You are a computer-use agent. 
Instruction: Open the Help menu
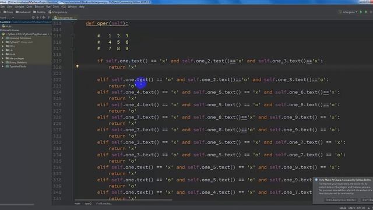(x=82, y=7)
